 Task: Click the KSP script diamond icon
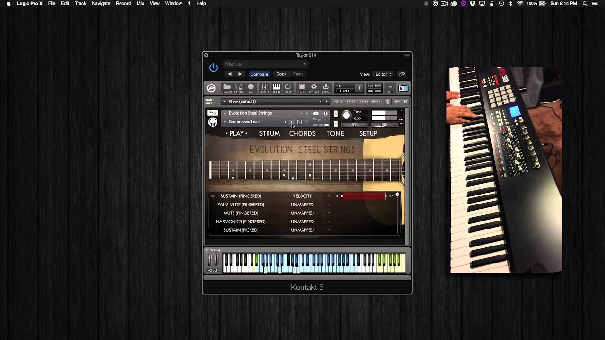[388, 102]
